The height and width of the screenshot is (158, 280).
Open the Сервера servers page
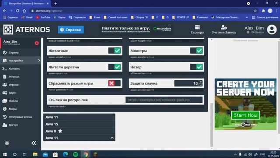coord(197,29)
